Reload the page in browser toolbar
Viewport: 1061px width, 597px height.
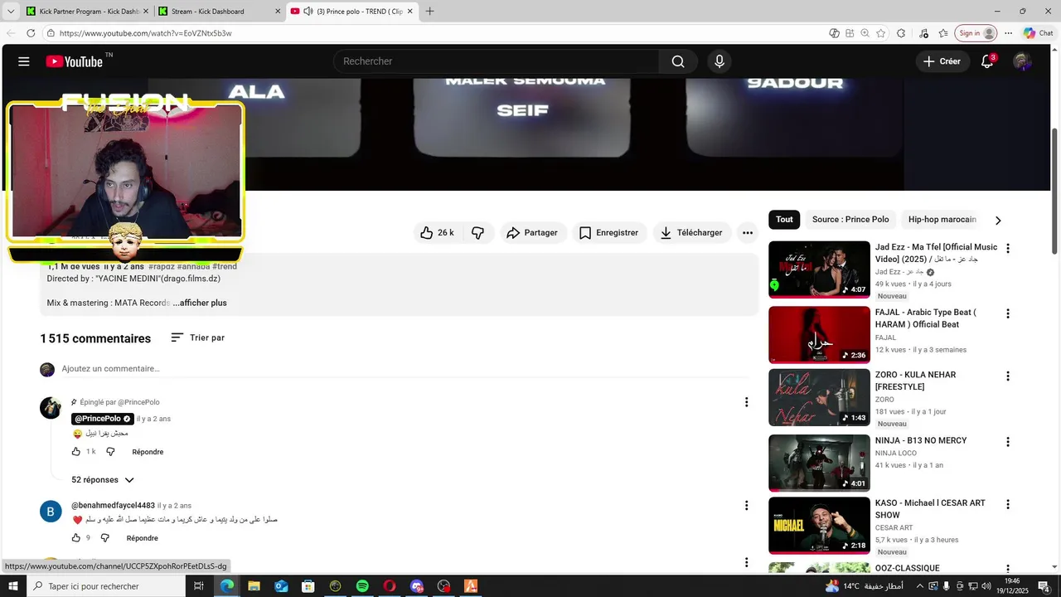point(31,33)
